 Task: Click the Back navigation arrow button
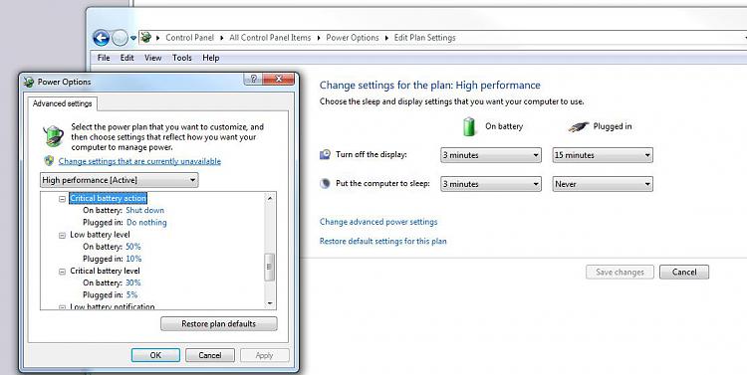coord(101,38)
